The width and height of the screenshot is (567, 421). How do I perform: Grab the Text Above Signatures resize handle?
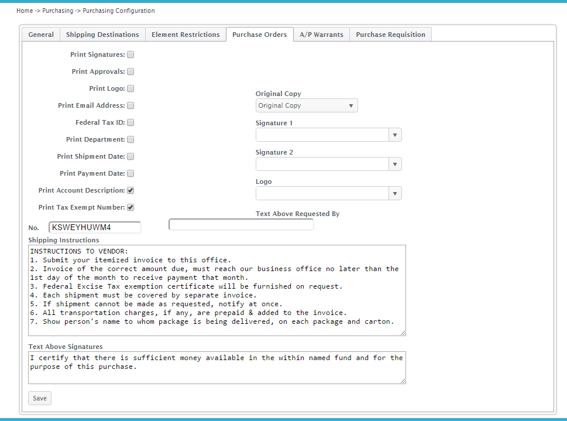coord(403,381)
